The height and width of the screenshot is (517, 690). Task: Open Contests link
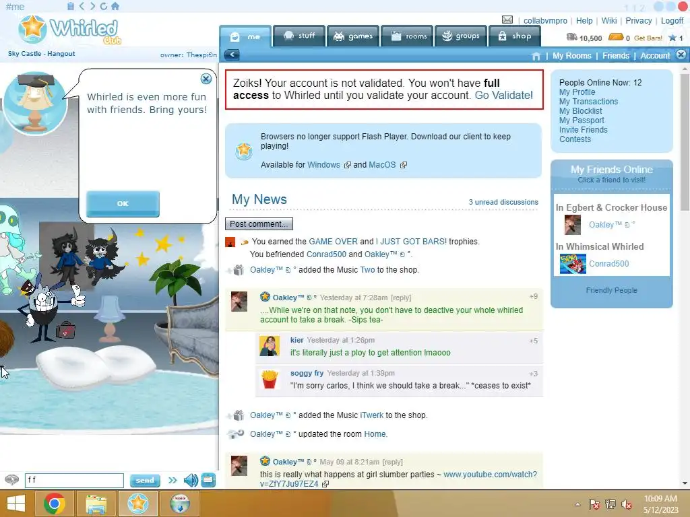click(575, 139)
